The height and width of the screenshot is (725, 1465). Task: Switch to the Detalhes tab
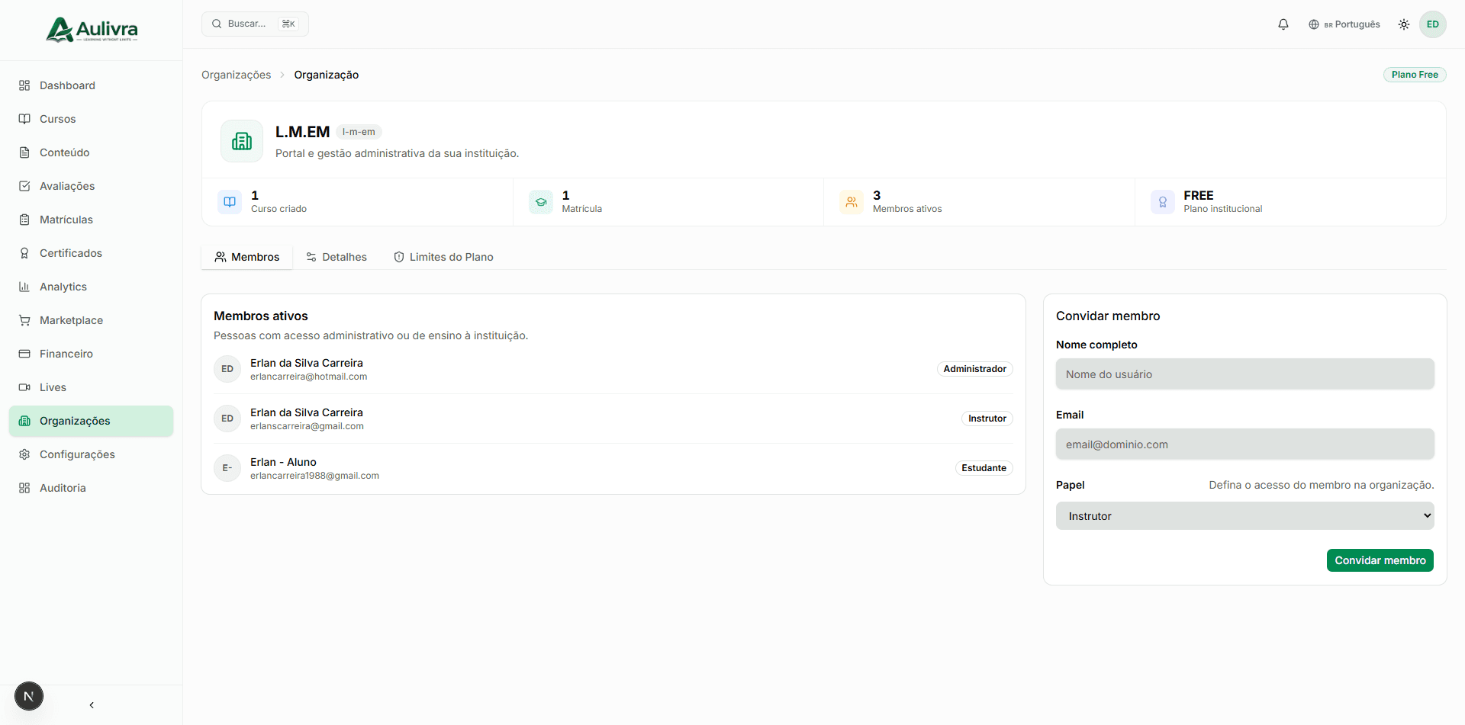point(336,257)
